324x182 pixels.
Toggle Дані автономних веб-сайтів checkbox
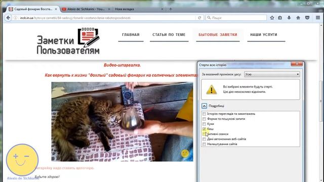204,140
